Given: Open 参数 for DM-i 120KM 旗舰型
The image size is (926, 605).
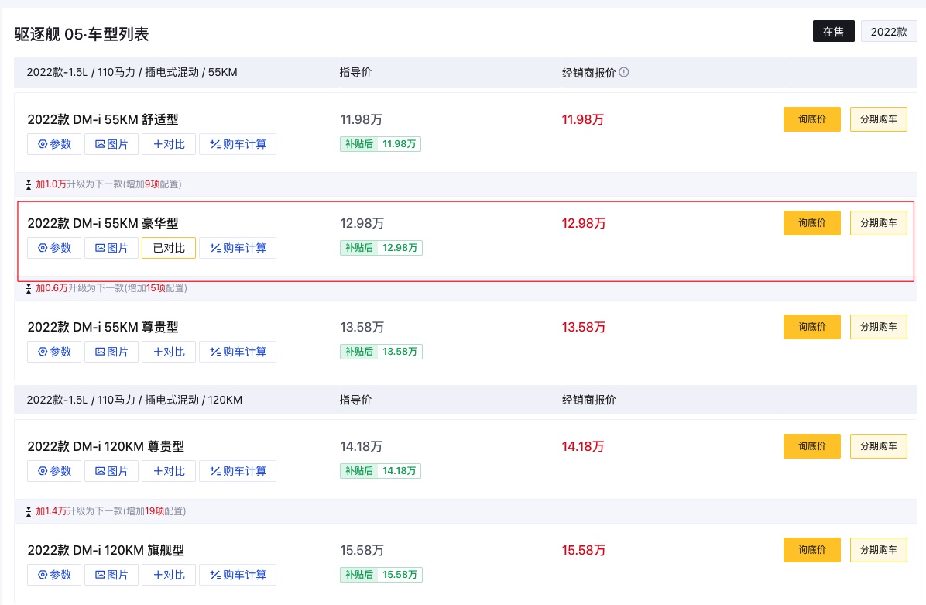Looking at the screenshot, I should coord(54,575).
